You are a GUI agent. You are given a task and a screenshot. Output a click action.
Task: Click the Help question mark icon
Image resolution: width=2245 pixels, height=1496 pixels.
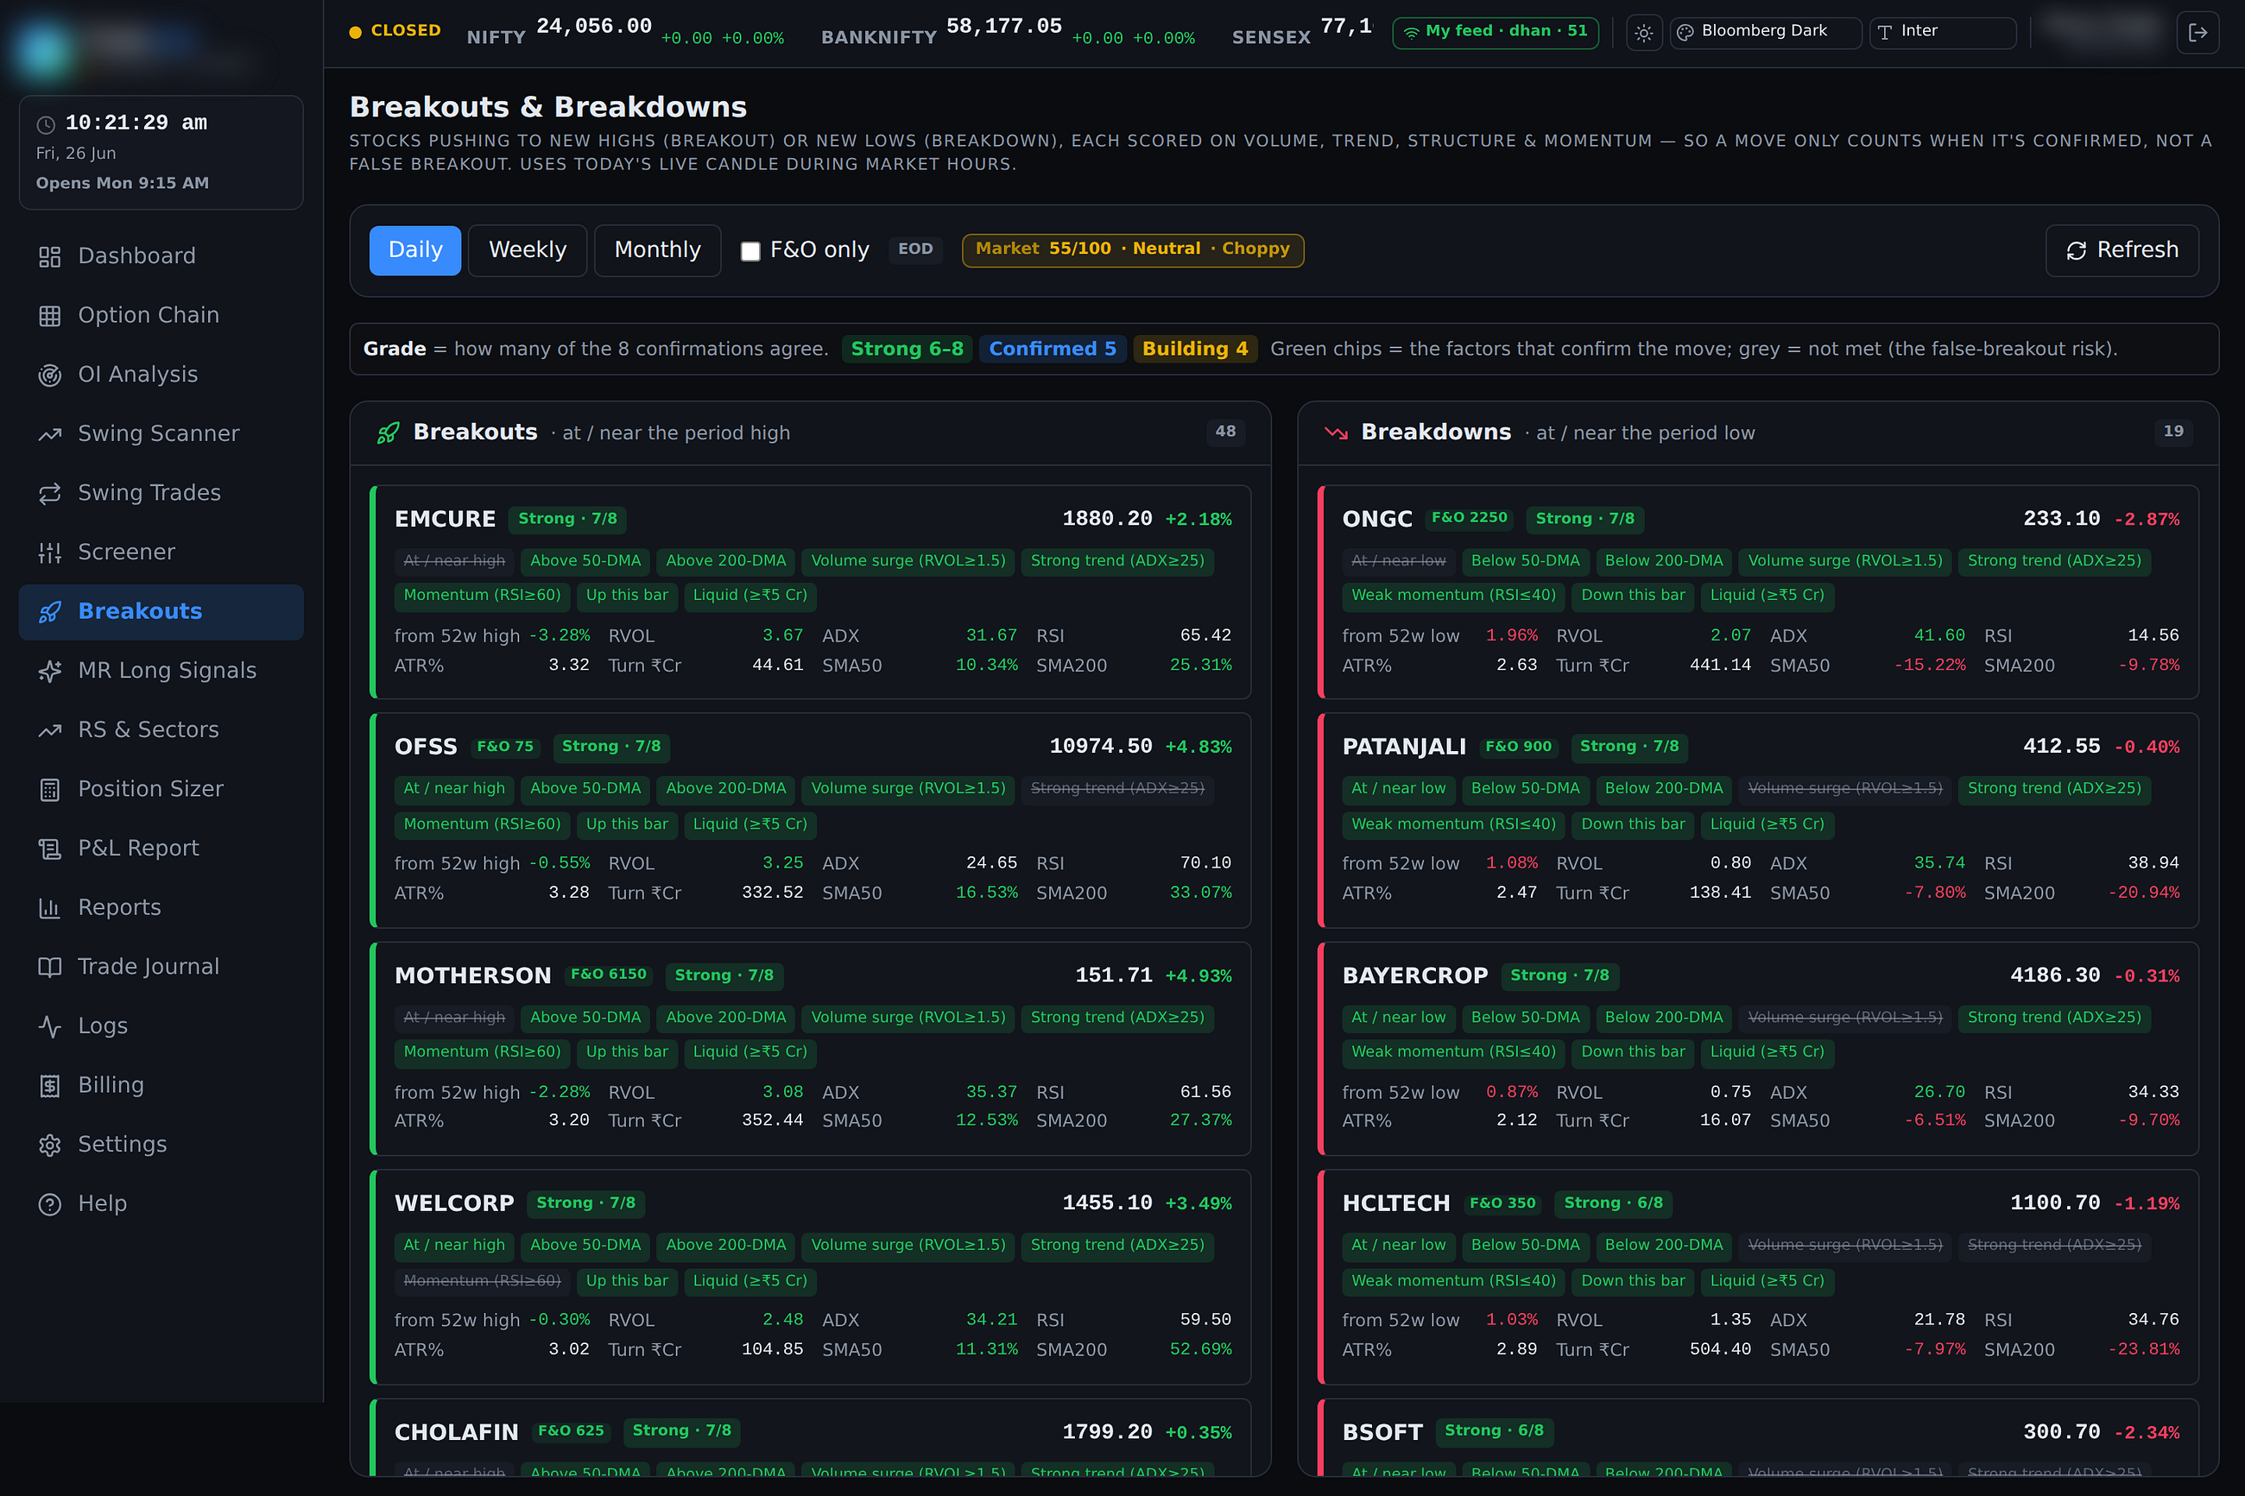pos(49,1204)
